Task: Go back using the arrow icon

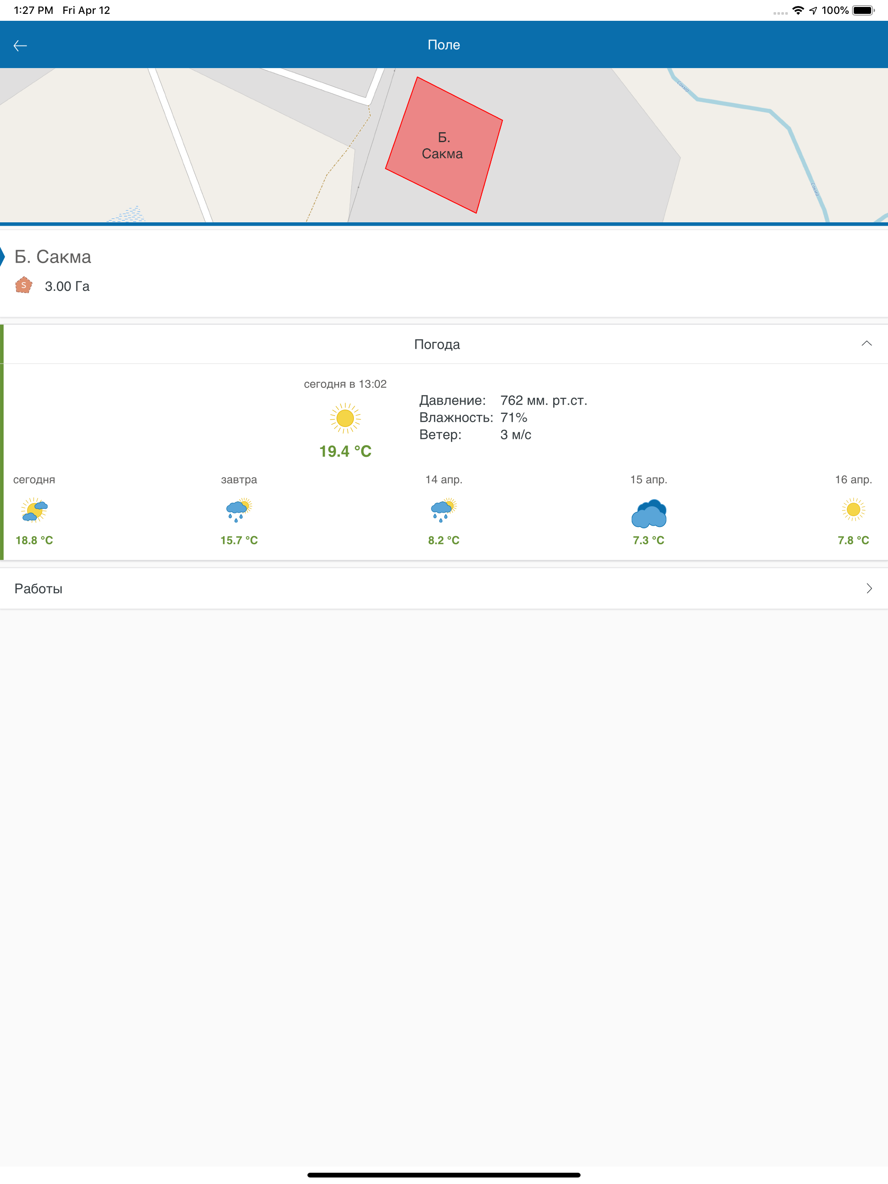Action: pyautogui.click(x=20, y=46)
